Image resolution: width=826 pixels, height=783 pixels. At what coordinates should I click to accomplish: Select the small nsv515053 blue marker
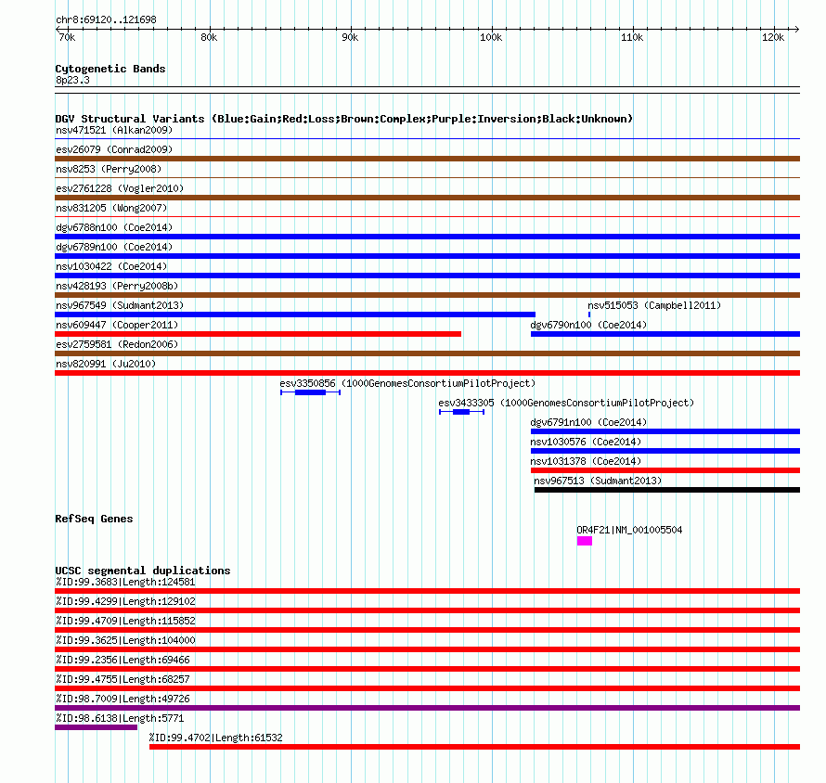point(589,314)
